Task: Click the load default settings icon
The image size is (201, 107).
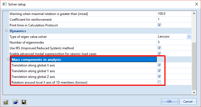Action: [x=6, y=102]
